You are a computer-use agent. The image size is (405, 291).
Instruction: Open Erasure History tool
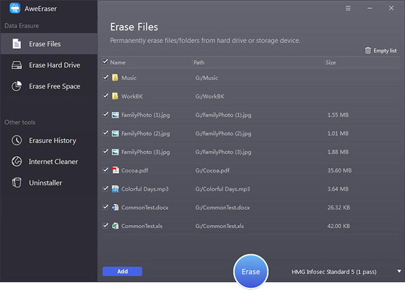(x=49, y=141)
